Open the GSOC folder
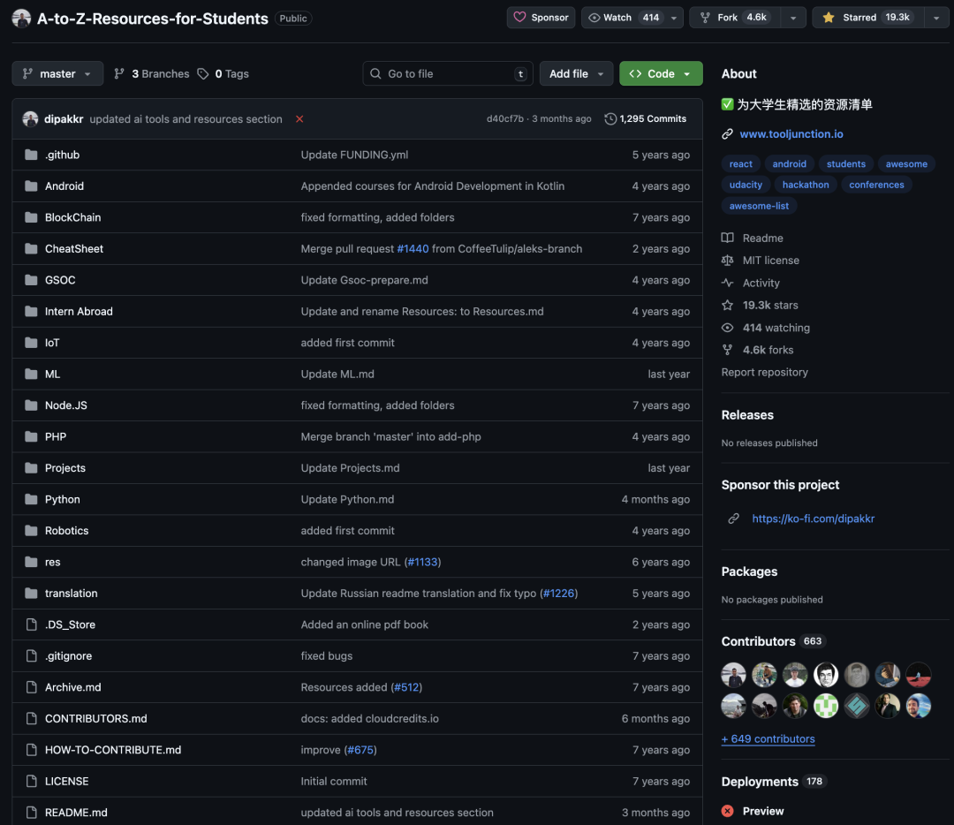The image size is (954, 825). (x=60, y=280)
